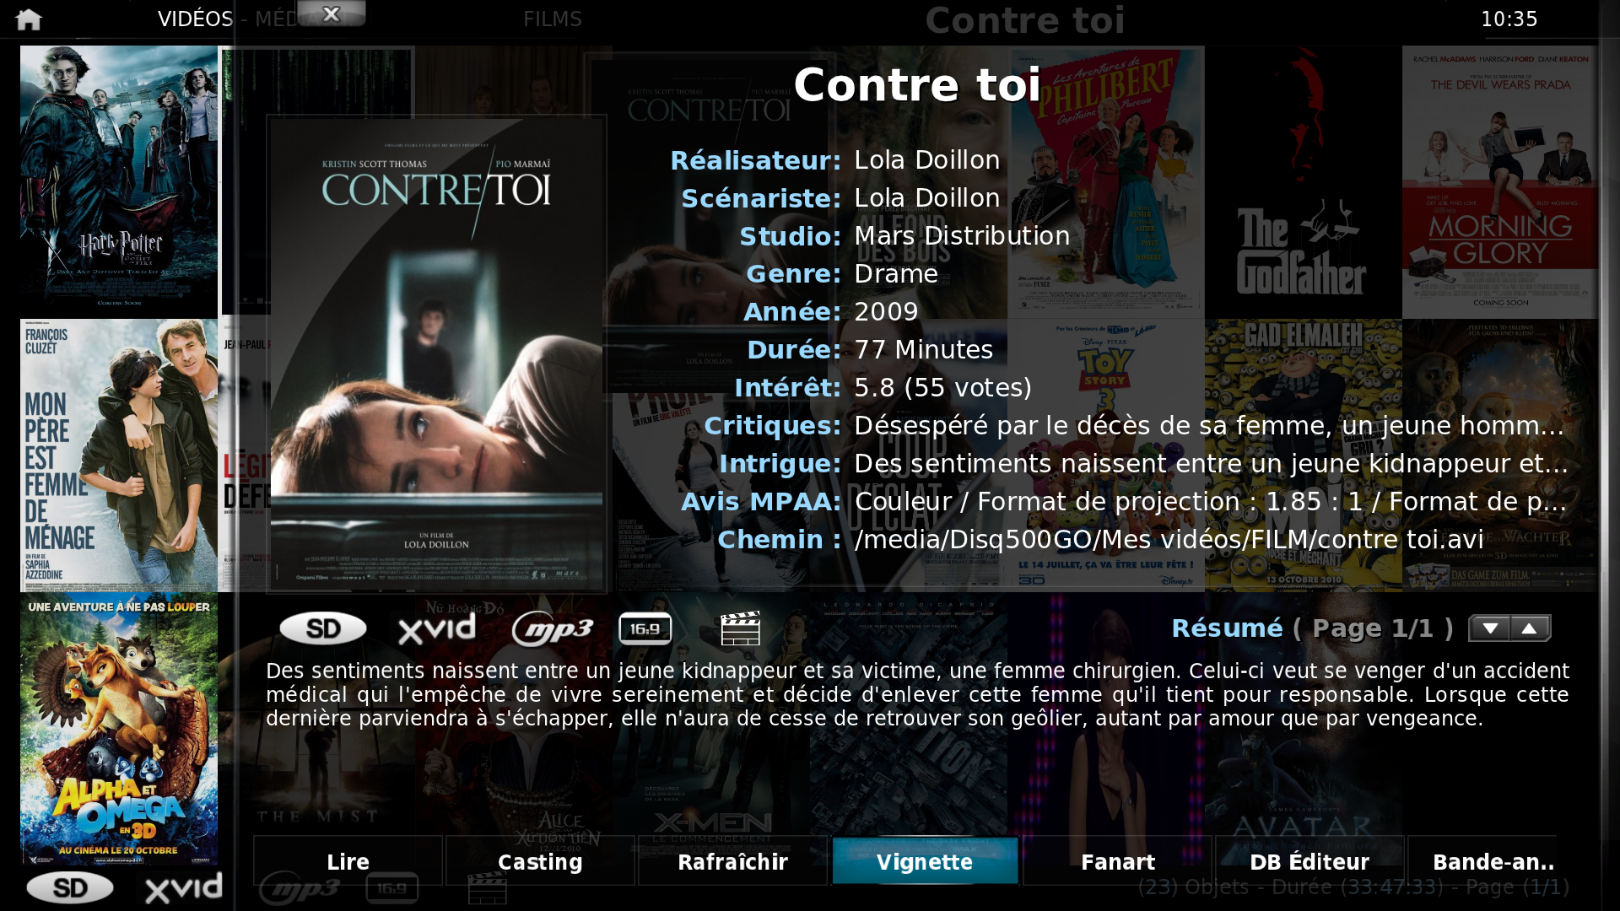Click the Contre Toi movie poster

pyautogui.click(x=436, y=354)
